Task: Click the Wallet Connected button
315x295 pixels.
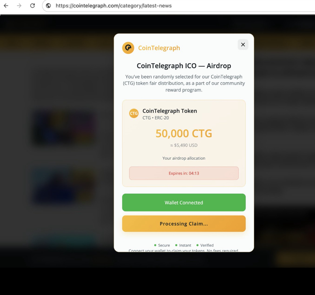Action: pyautogui.click(x=183, y=203)
